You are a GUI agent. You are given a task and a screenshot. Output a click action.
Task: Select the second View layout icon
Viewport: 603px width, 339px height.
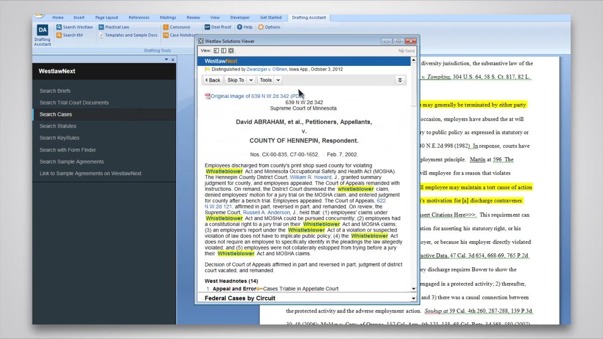(224, 51)
